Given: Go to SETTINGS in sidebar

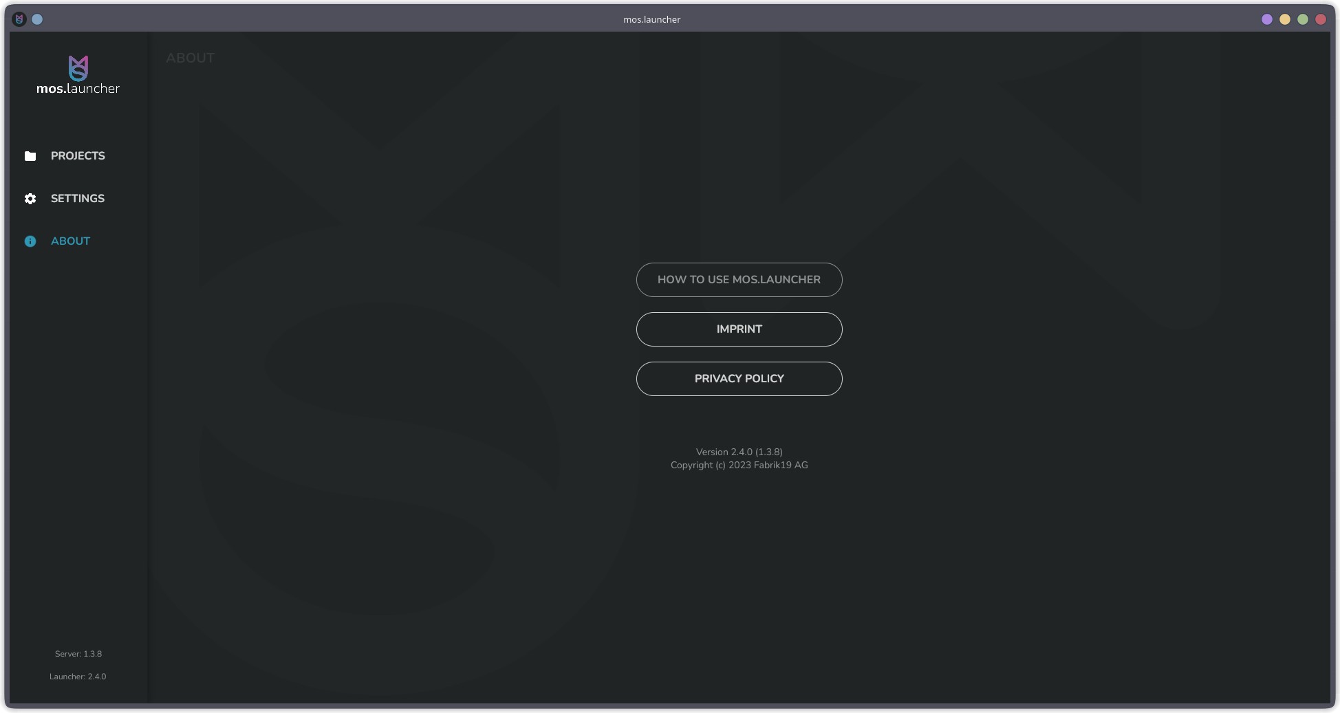Looking at the screenshot, I should pos(78,199).
